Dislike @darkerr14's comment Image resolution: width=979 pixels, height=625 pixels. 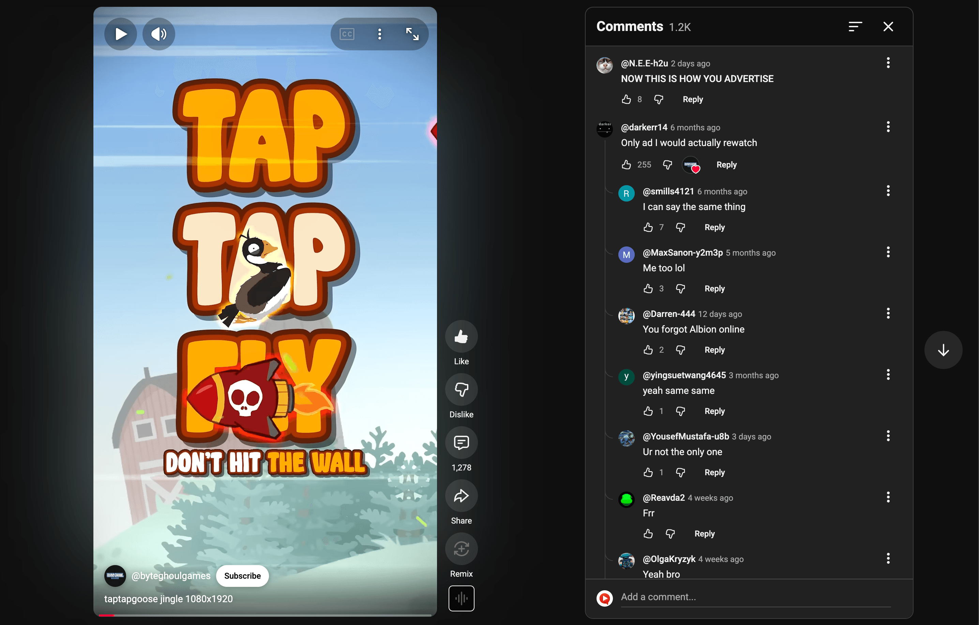[x=667, y=164]
